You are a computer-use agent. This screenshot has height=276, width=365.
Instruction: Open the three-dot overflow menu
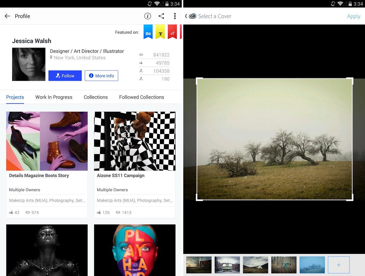(175, 16)
